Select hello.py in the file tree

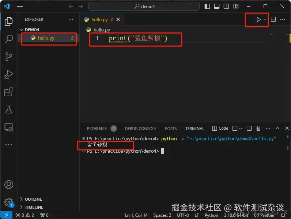[x=48, y=38]
